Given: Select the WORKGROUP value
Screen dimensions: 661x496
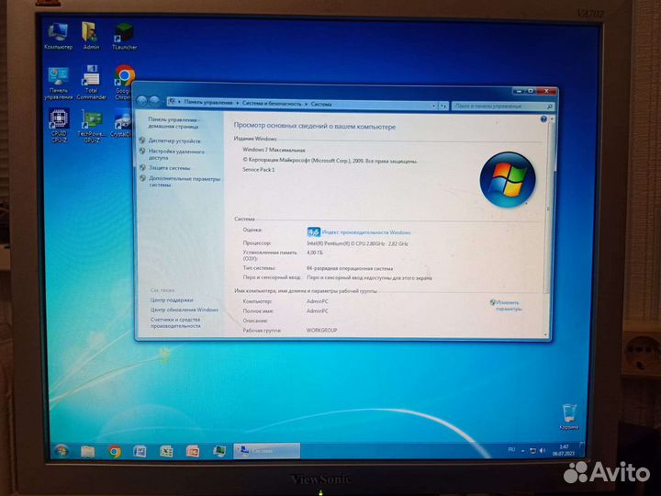Looking at the screenshot, I should click(x=321, y=331).
